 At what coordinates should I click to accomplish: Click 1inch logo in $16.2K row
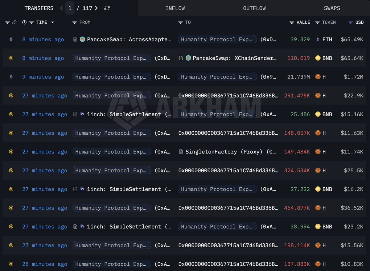point(82,189)
